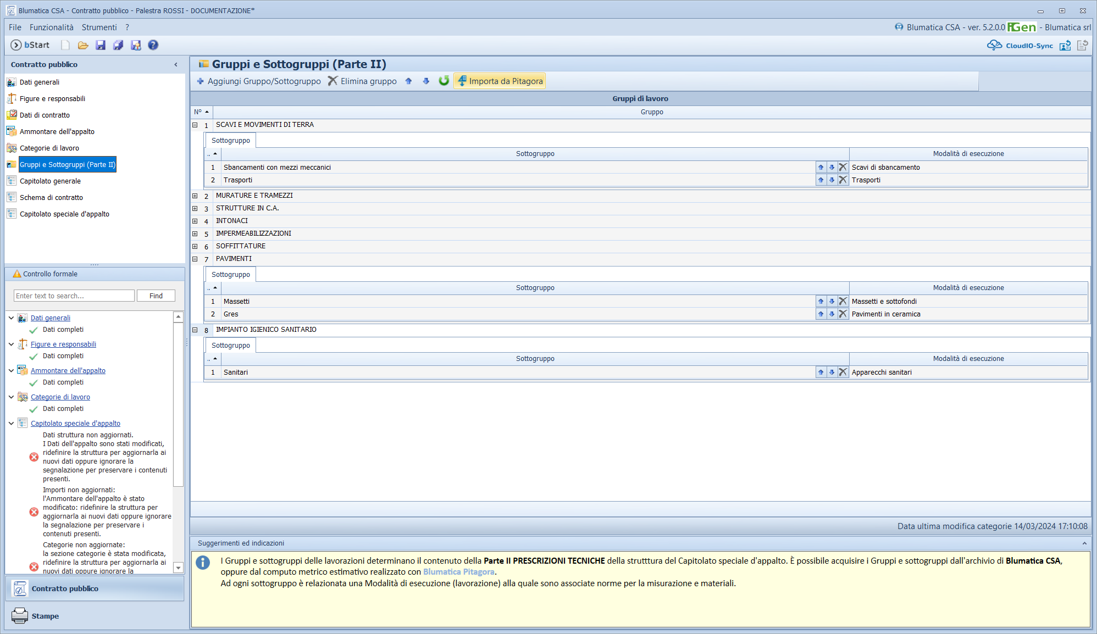Move Sbancamenti con mezzi meccanici row up
Screen dimensions: 1097x634
[821, 168]
